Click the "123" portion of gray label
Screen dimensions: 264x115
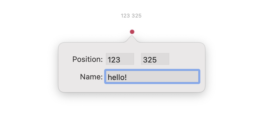point(125,16)
